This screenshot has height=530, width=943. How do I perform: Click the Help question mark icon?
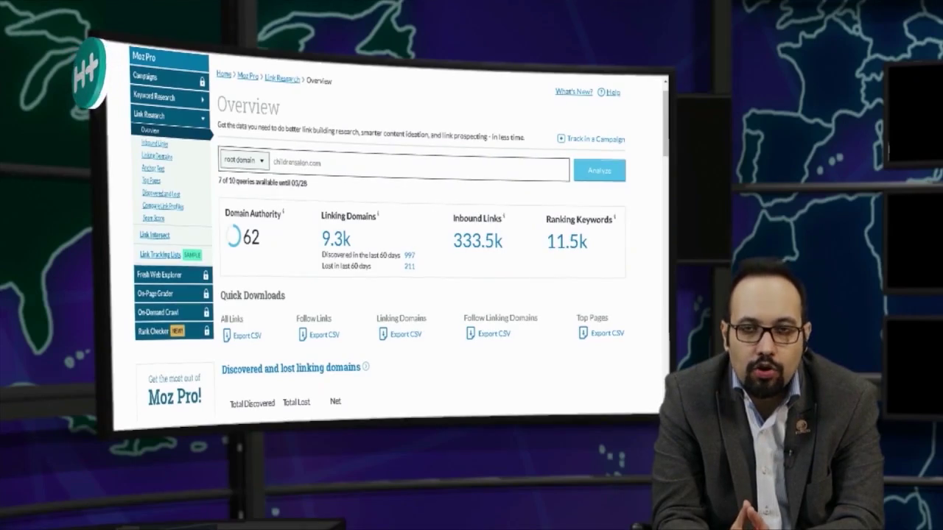[x=601, y=92]
